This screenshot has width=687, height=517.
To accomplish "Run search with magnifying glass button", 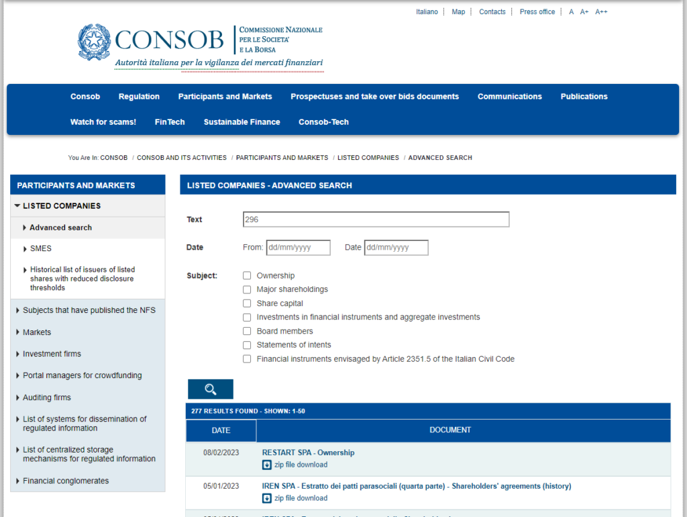I will coord(210,389).
